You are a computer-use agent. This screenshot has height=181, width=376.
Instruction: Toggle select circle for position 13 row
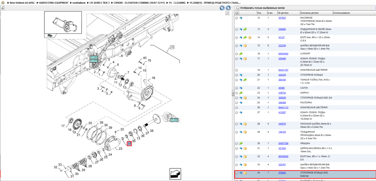pyautogui.click(x=237, y=29)
